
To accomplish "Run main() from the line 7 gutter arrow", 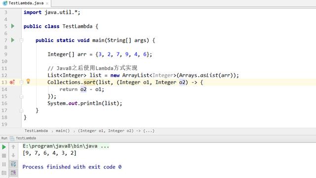I will [13, 40].
